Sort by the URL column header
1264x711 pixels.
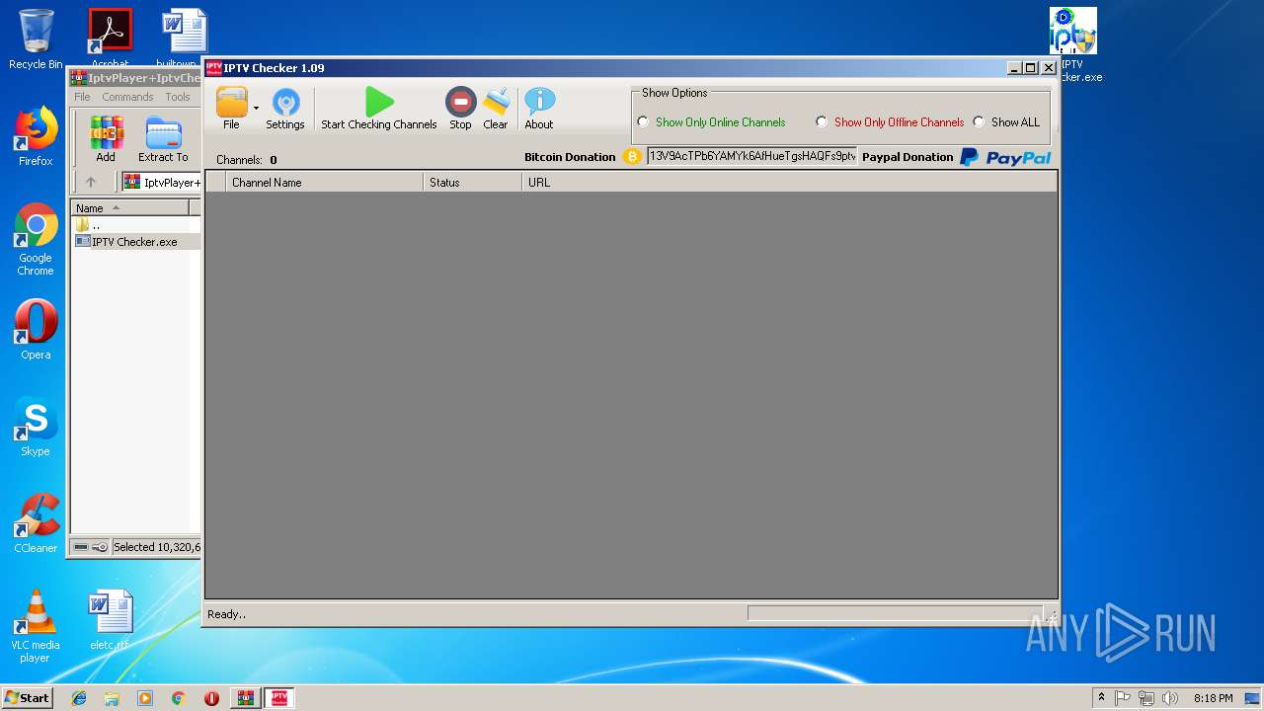click(x=789, y=183)
